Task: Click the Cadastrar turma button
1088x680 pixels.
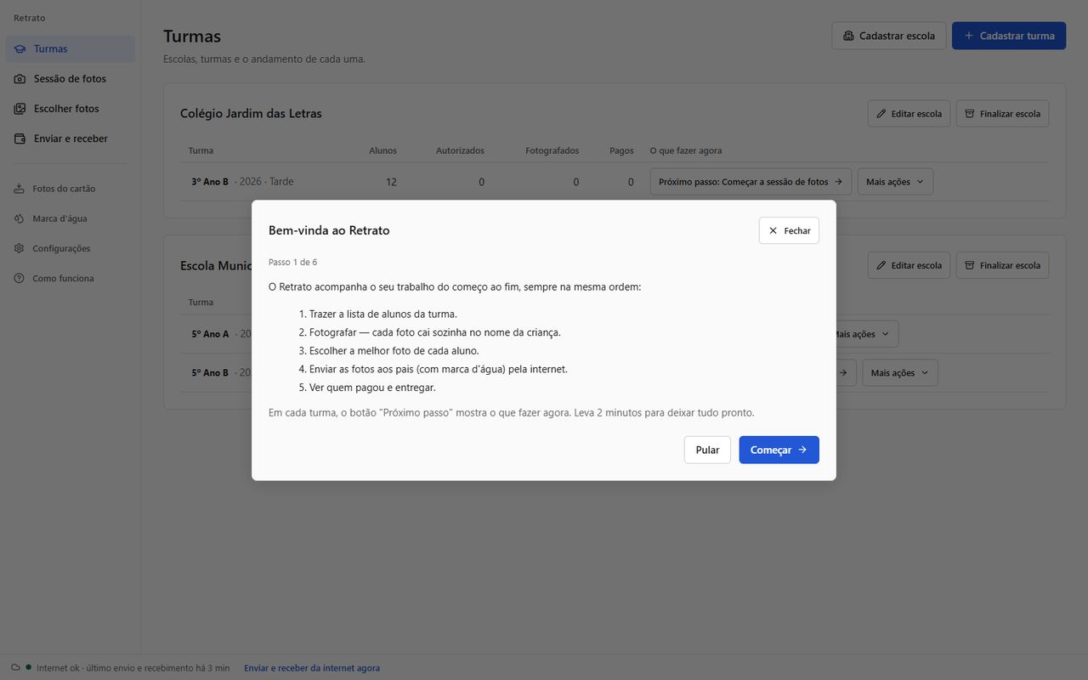Action: coord(1009,36)
